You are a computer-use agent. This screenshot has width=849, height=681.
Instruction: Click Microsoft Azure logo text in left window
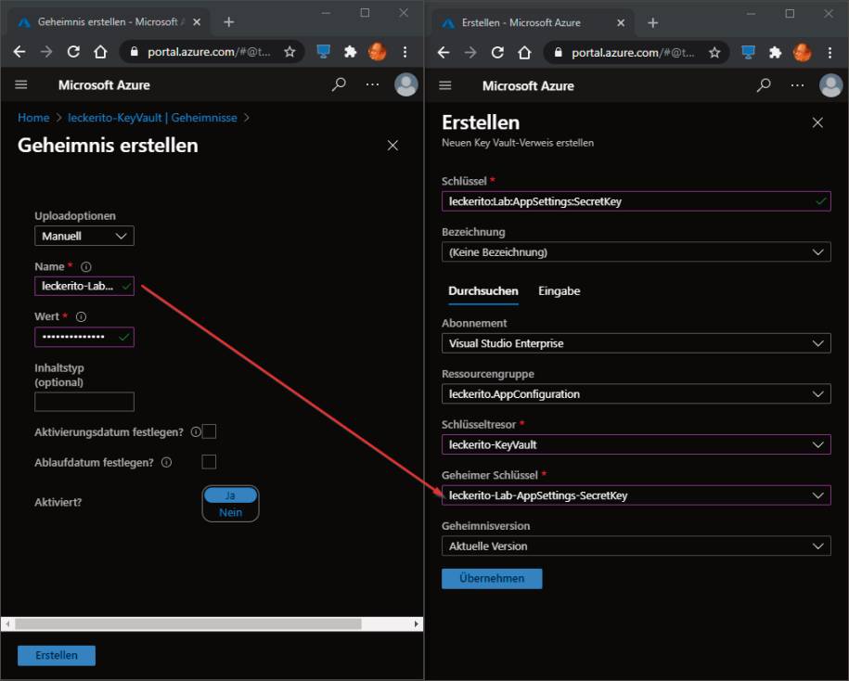104,85
